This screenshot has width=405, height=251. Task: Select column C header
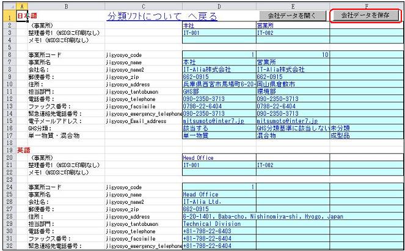(x=144, y=7)
